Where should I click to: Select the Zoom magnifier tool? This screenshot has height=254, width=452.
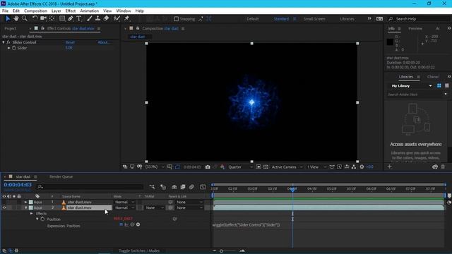point(25,18)
